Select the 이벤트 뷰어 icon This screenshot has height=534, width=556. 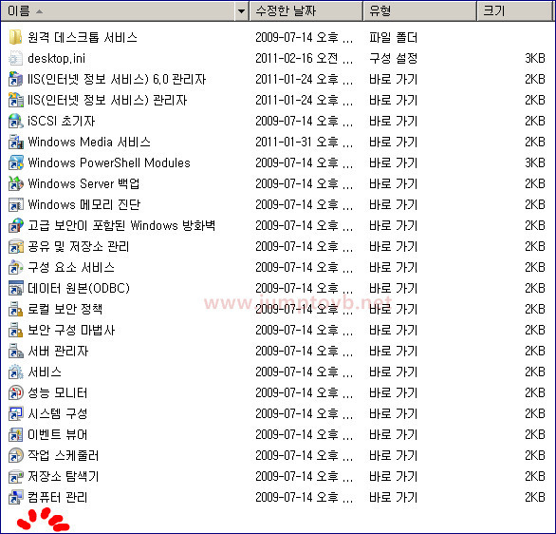(15, 435)
